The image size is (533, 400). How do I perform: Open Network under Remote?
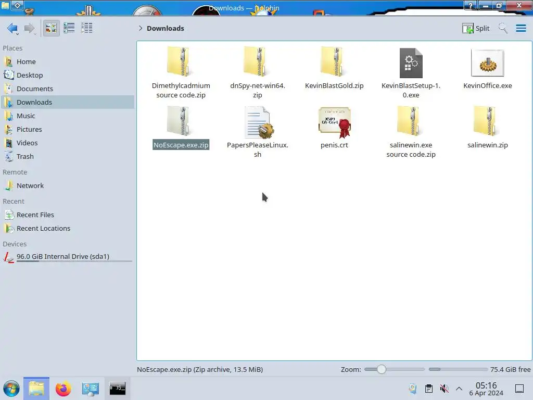click(67, 186)
